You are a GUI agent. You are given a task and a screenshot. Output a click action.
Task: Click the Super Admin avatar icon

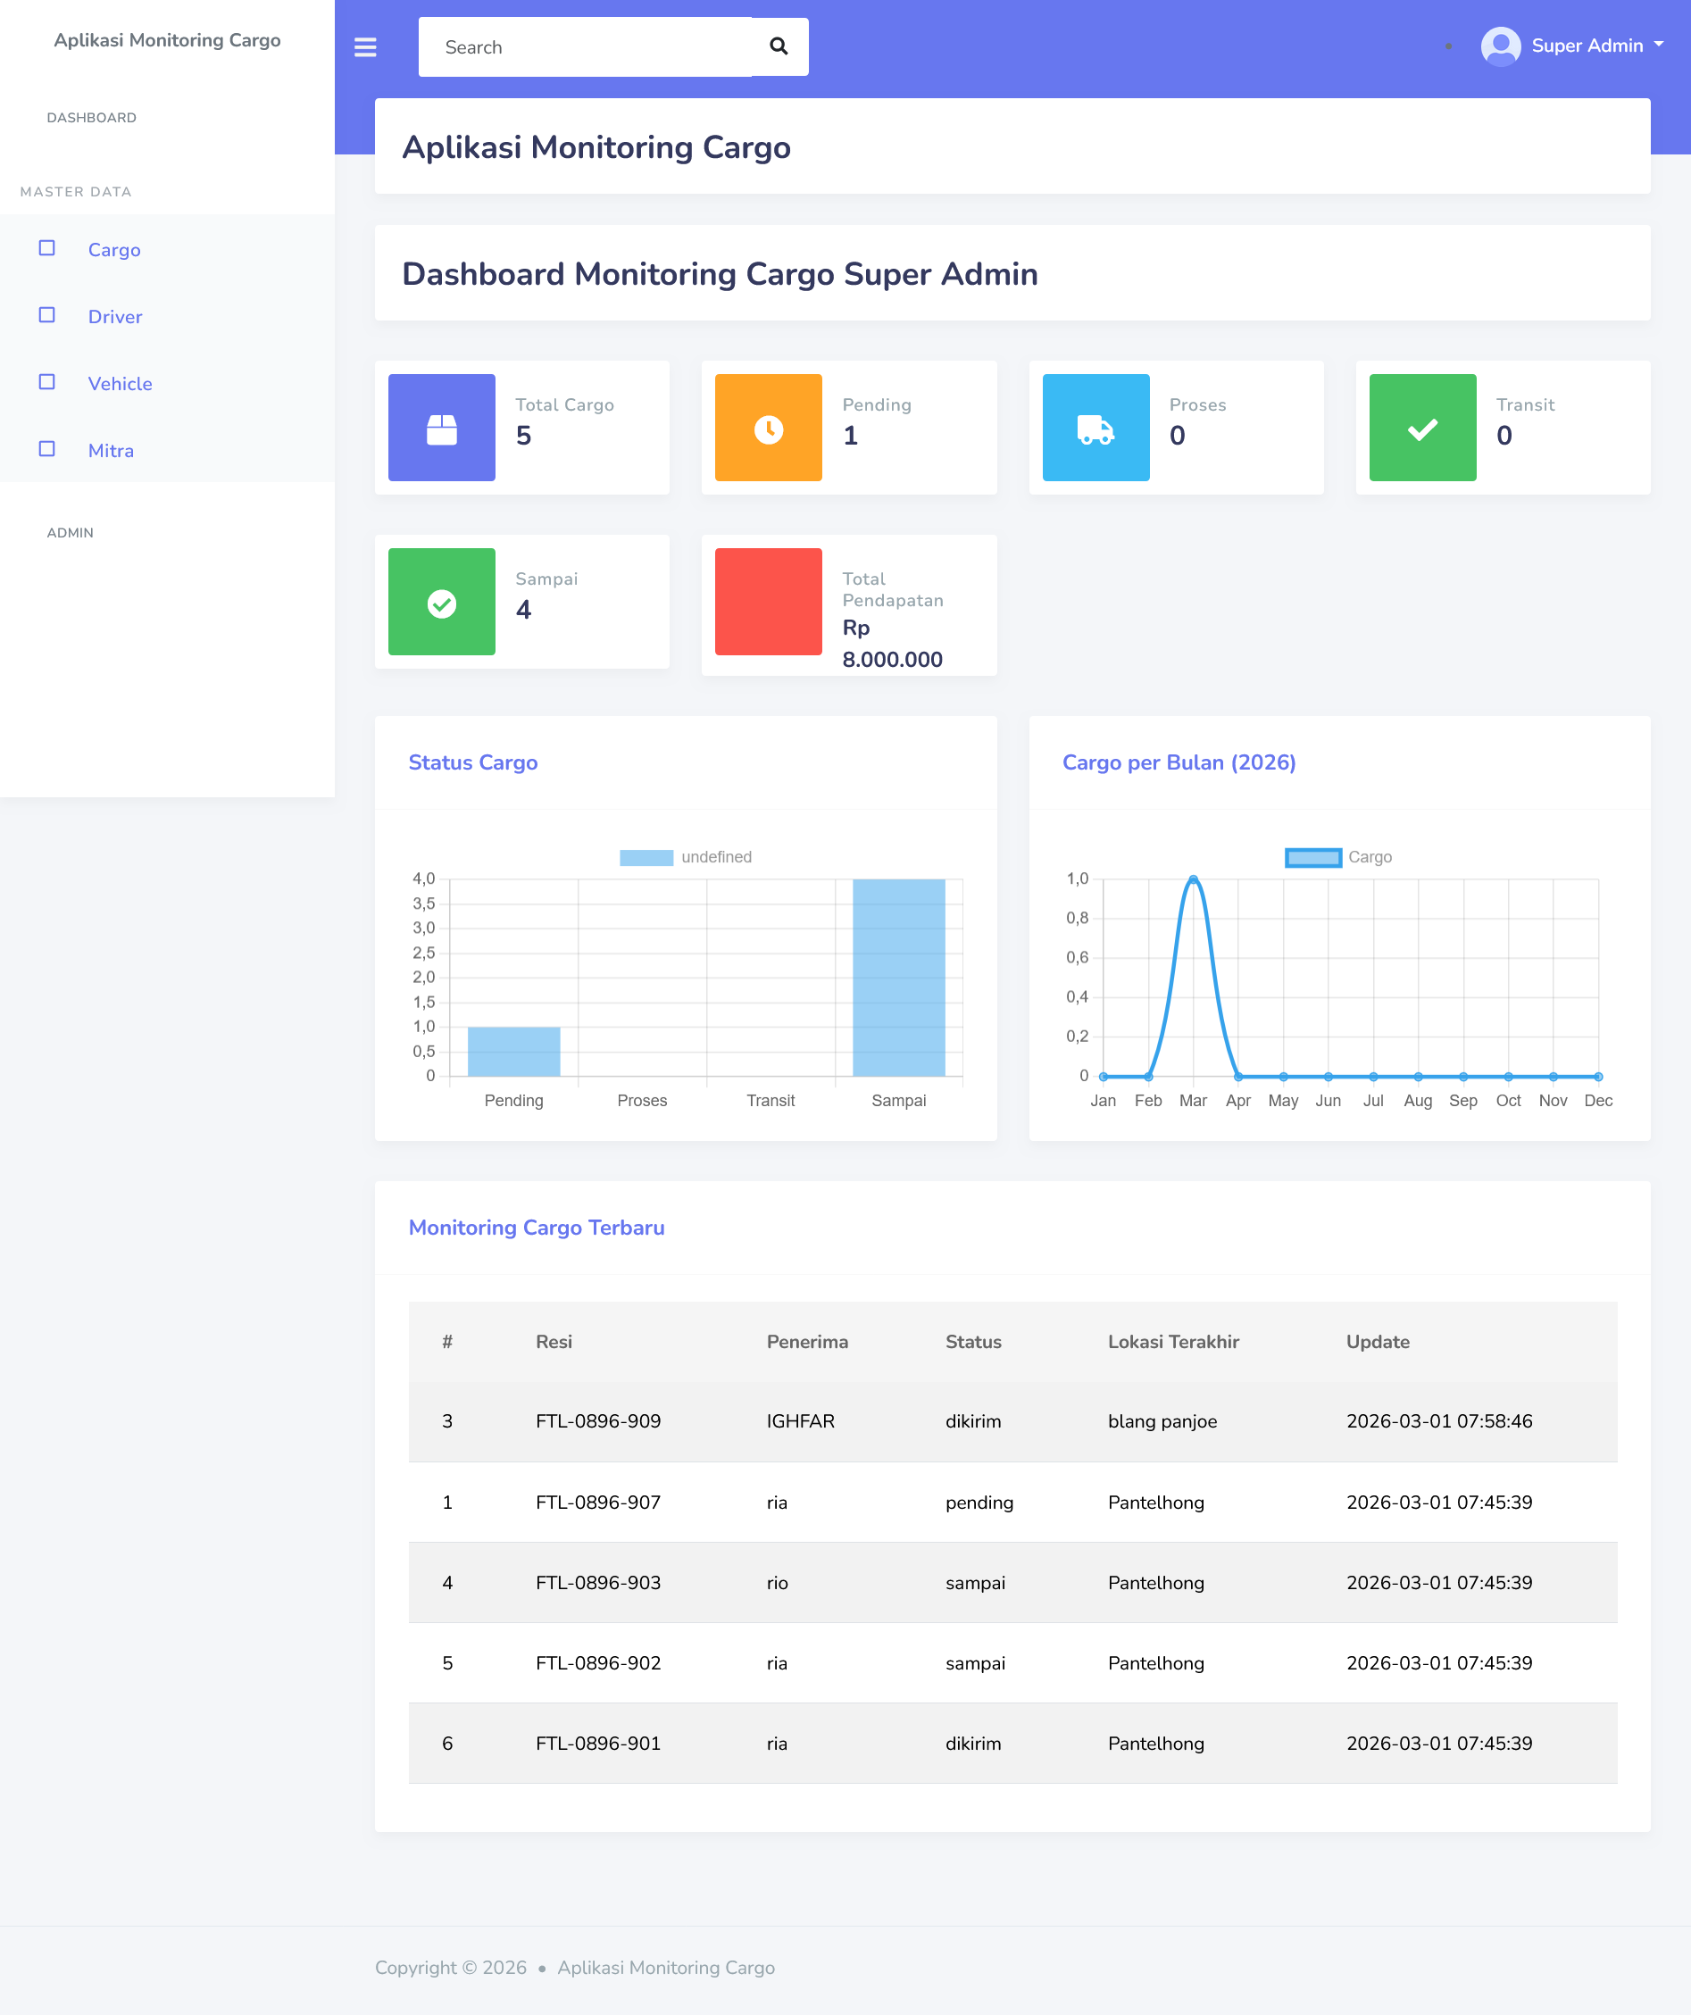pyautogui.click(x=1500, y=46)
